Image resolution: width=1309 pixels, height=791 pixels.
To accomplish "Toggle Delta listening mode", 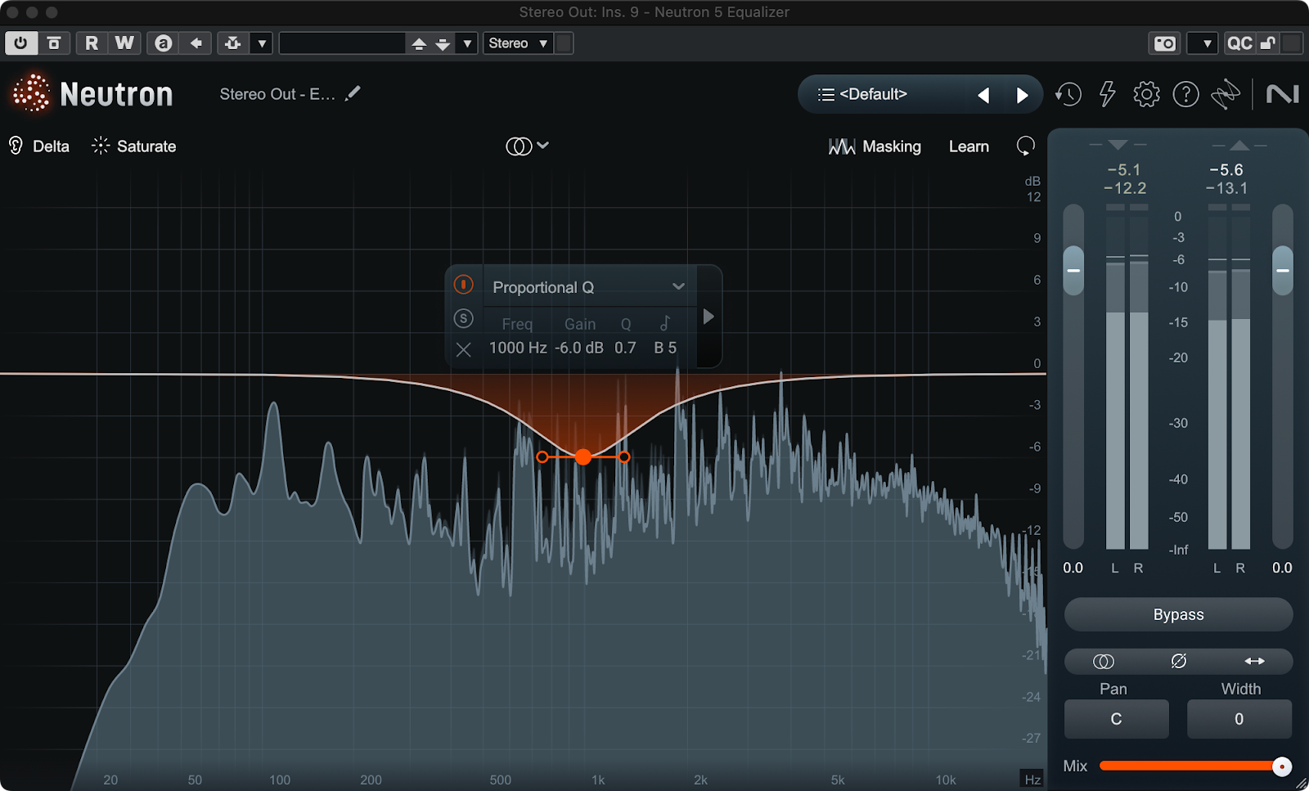I will (39, 146).
